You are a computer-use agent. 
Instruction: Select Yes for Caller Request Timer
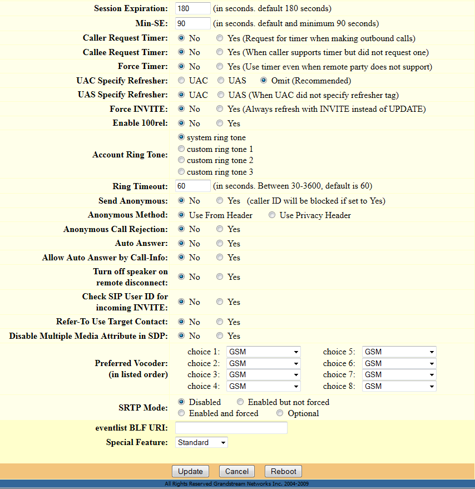(220, 38)
